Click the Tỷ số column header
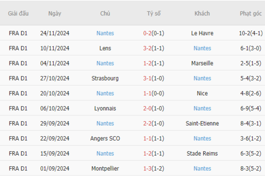 click(154, 13)
